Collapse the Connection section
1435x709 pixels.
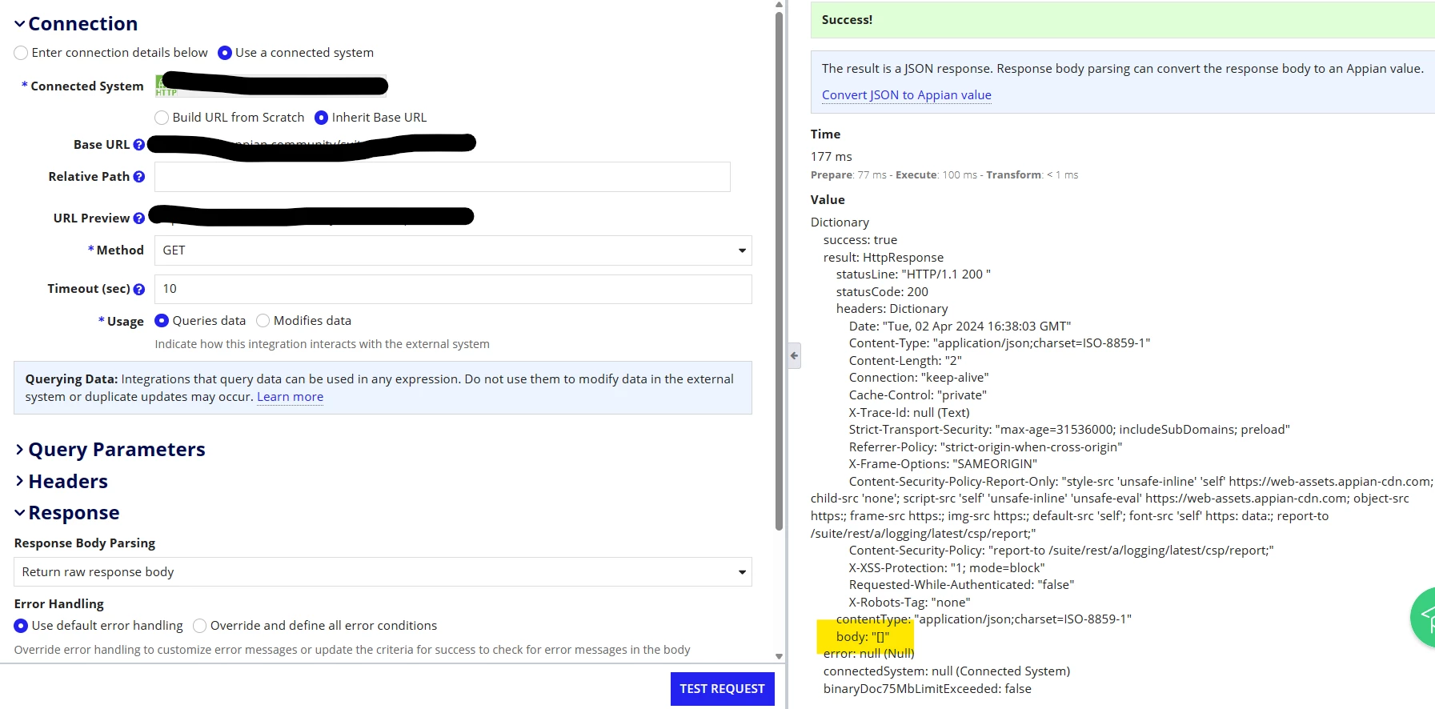coord(20,24)
